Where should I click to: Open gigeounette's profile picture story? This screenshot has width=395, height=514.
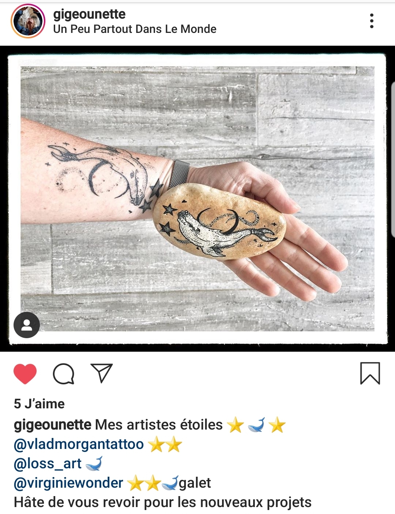[x=28, y=21]
